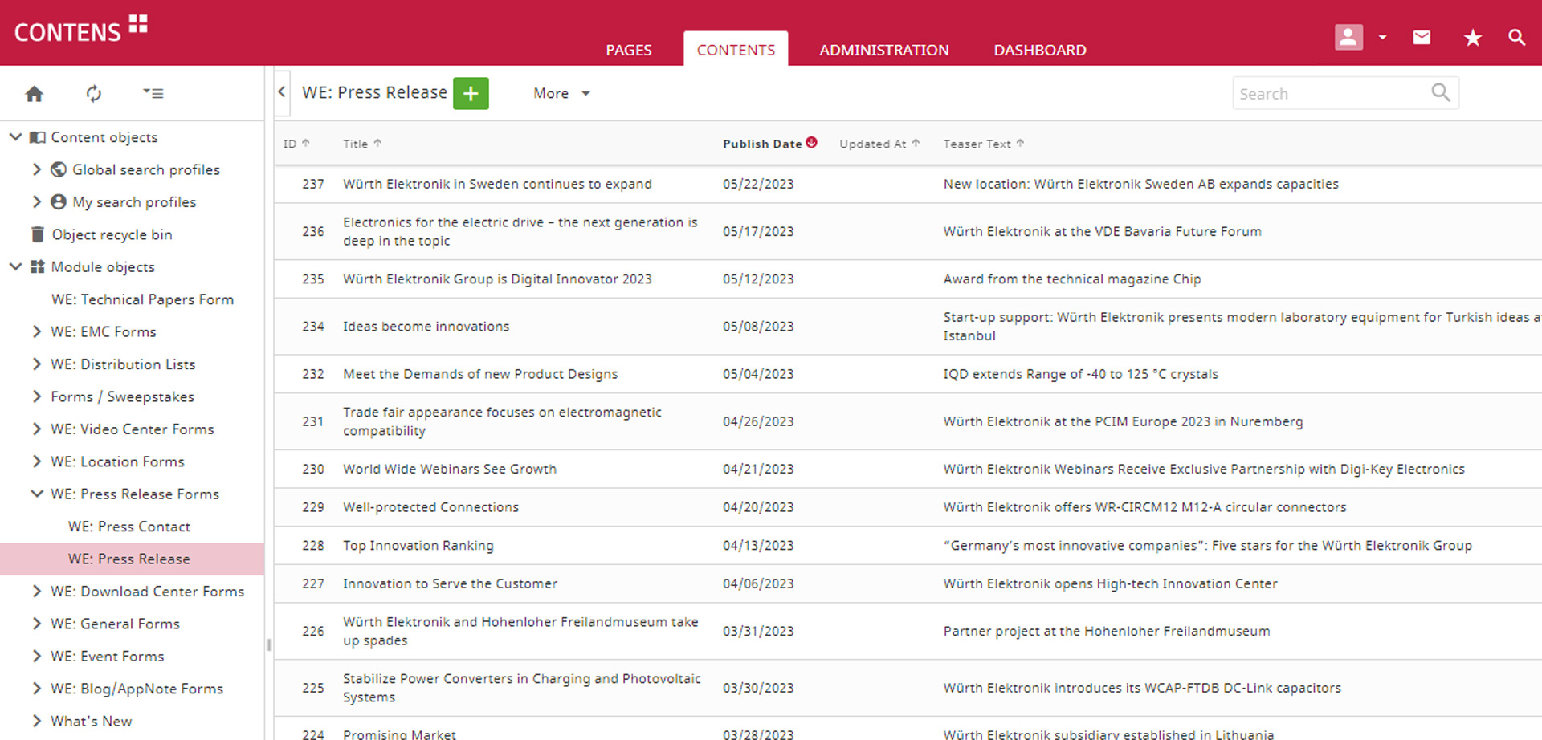Sort table by Publish Date column

click(x=761, y=144)
